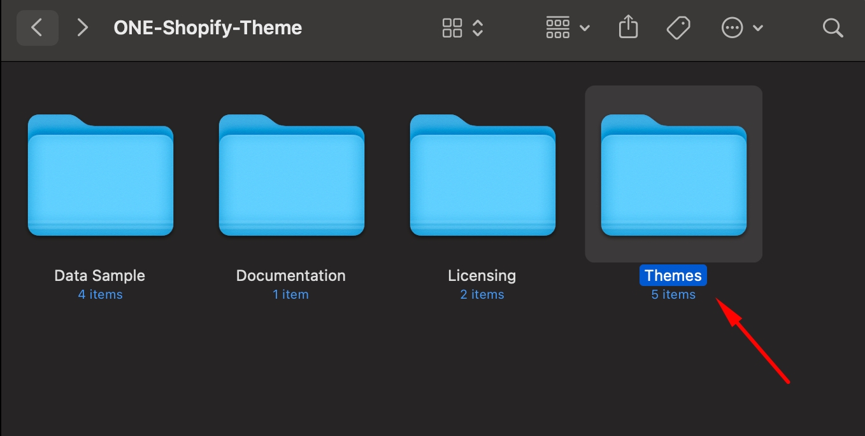This screenshot has width=865, height=436.
Task: Select the Licensing folder icon
Action: coord(483,175)
